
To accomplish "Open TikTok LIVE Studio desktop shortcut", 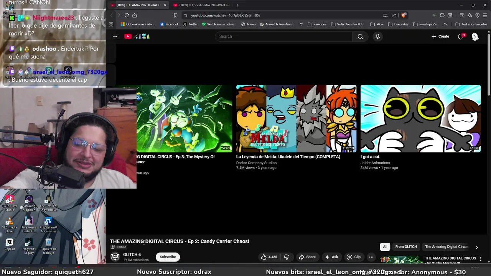I will pos(10,203).
